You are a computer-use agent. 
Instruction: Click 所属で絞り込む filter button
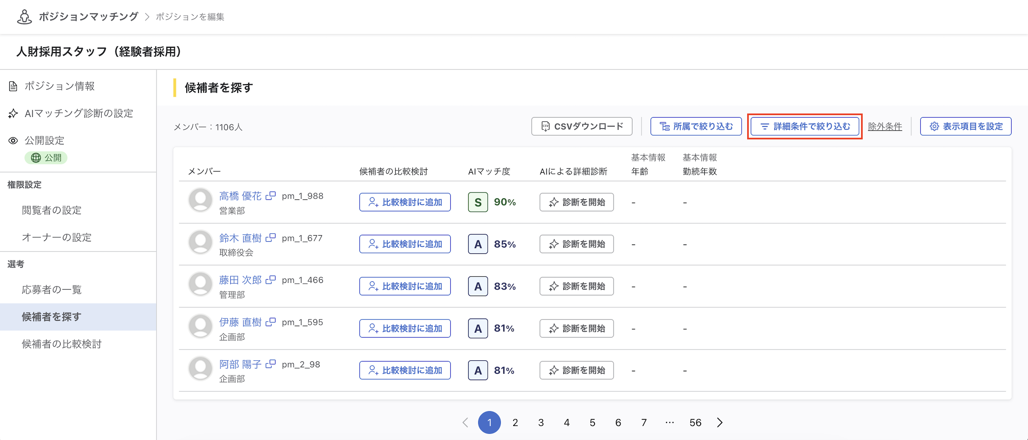[696, 126]
